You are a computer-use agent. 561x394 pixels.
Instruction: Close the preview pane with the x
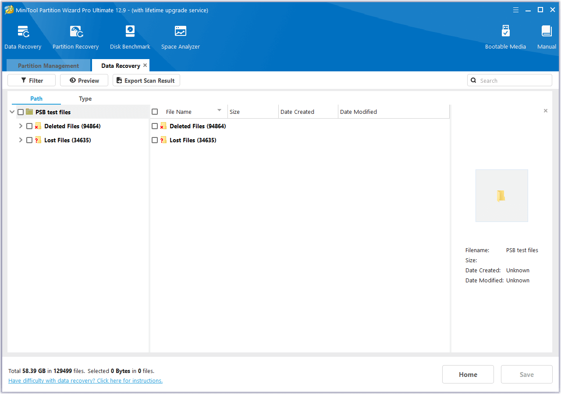(546, 111)
